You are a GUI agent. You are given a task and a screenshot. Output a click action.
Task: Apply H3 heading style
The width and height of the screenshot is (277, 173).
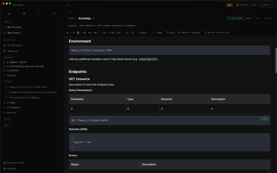coord(95,33)
